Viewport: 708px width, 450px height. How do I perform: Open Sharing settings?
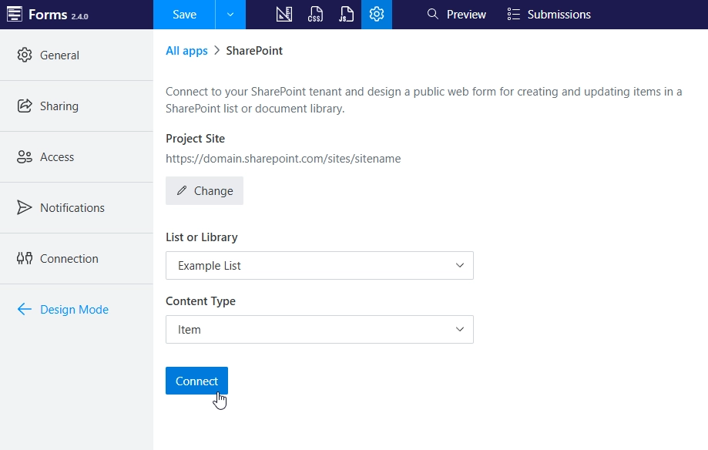(x=76, y=106)
